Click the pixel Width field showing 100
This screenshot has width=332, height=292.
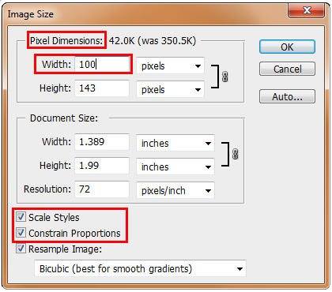tap(102, 64)
